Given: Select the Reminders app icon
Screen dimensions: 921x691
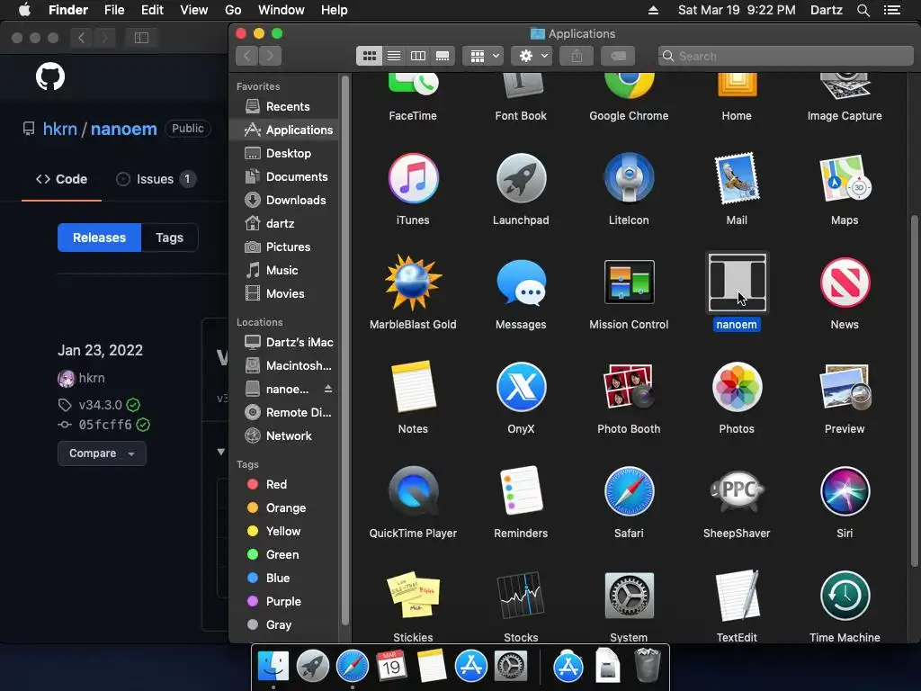Looking at the screenshot, I should (521, 491).
